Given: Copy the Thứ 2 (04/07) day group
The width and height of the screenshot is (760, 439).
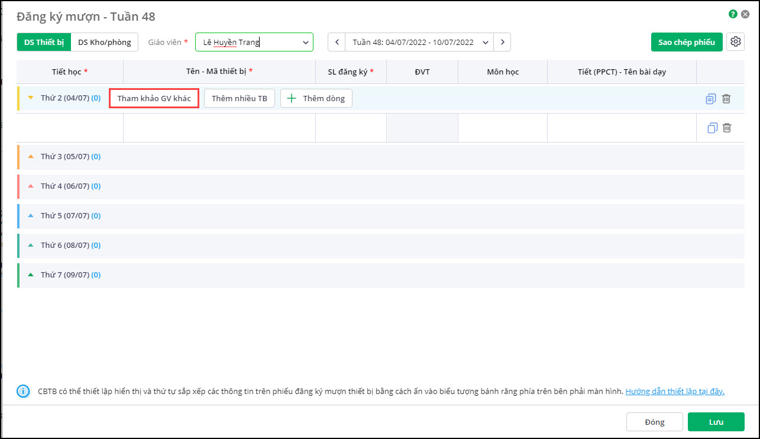Looking at the screenshot, I should 711,99.
